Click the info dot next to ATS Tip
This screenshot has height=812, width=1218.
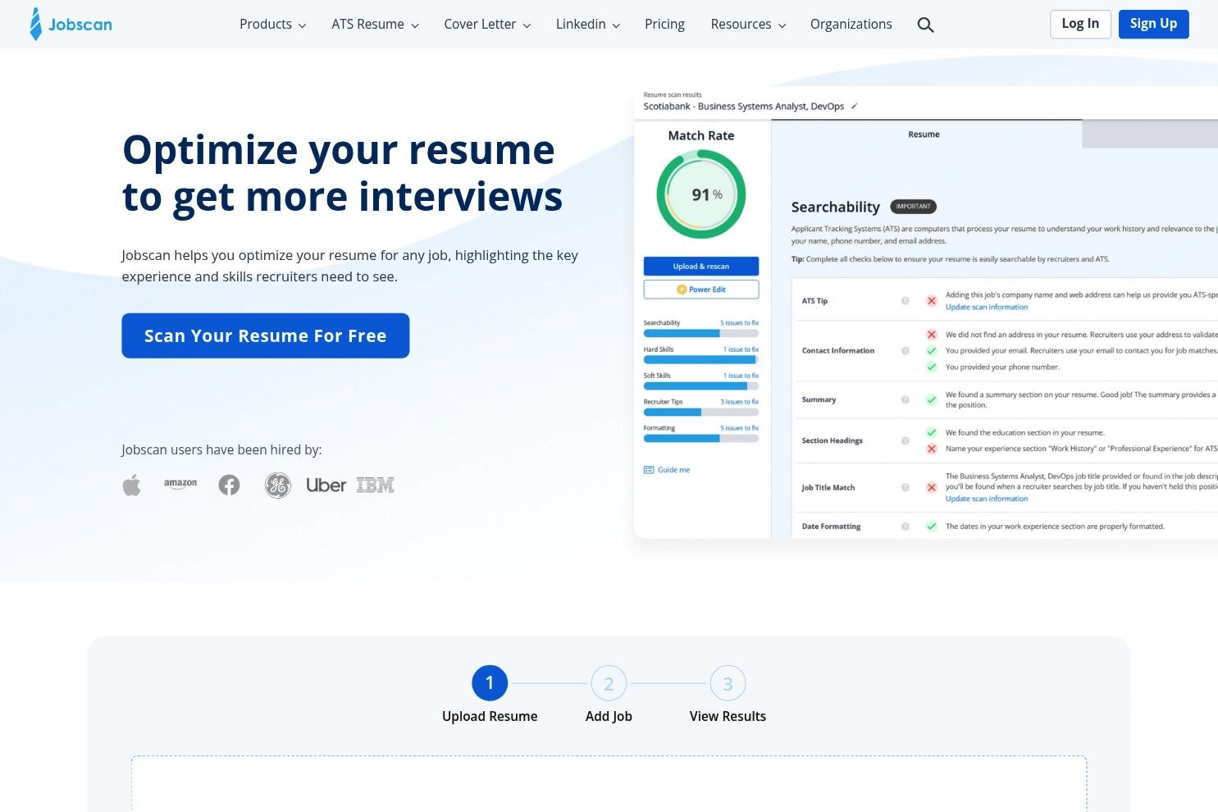pos(906,301)
